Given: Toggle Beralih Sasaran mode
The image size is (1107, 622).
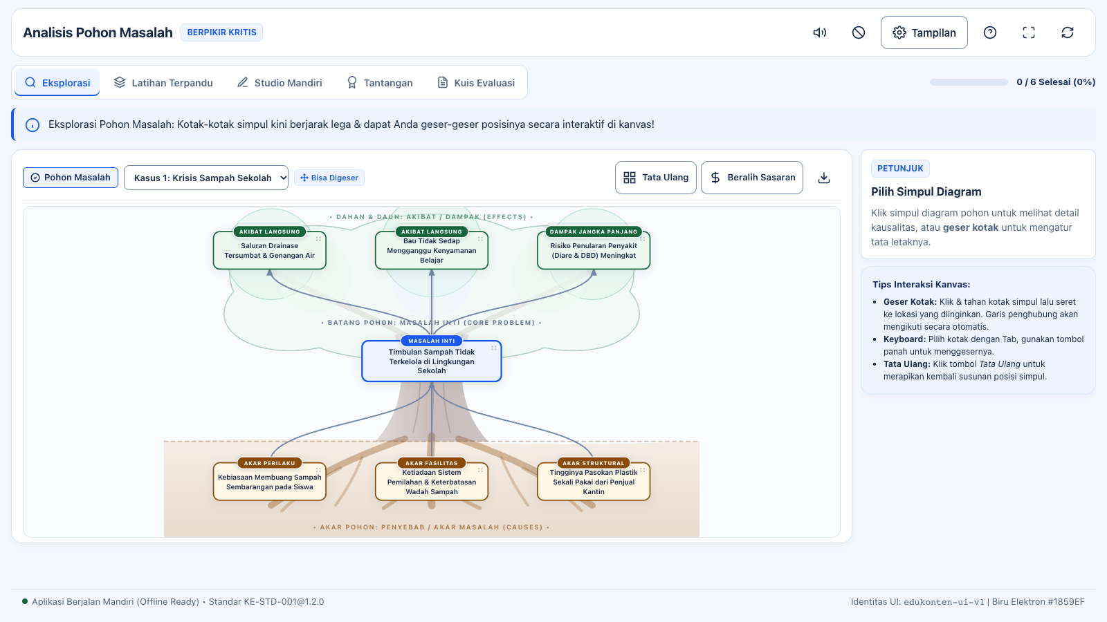Looking at the screenshot, I should coord(752,178).
